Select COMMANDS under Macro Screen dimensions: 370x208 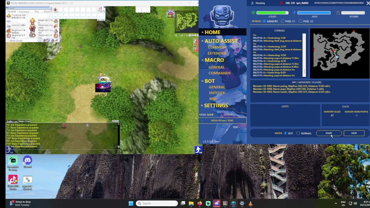(x=219, y=73)
